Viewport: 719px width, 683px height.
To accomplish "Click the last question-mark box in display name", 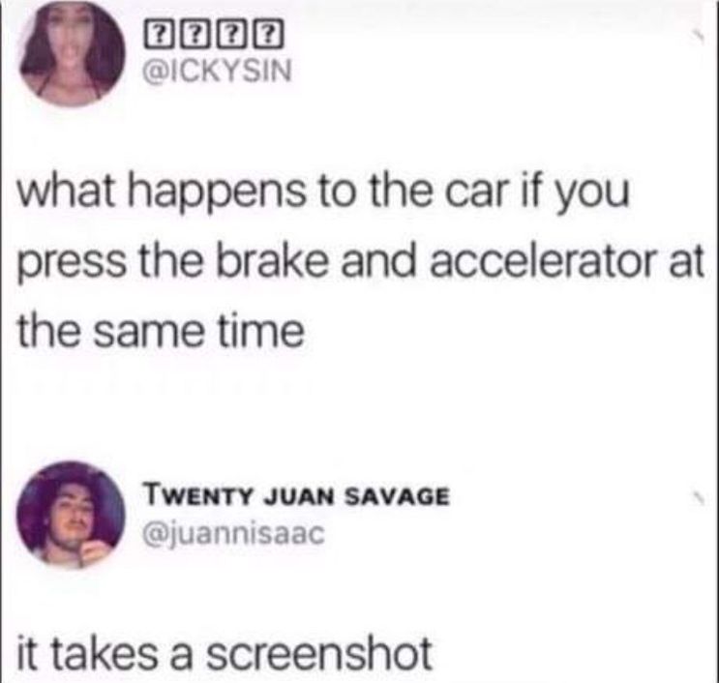I will click(x=271, y=36).
